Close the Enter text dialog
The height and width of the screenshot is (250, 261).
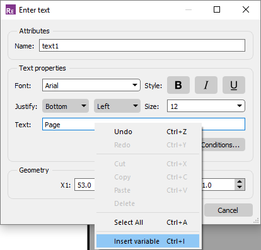coord(246,9)
